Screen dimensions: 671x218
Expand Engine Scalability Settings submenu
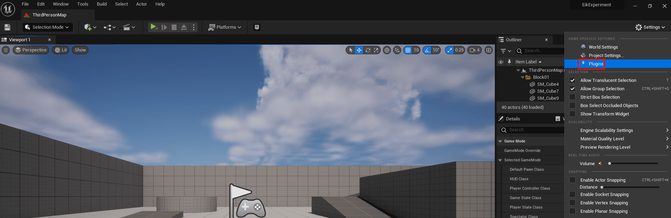618,130
